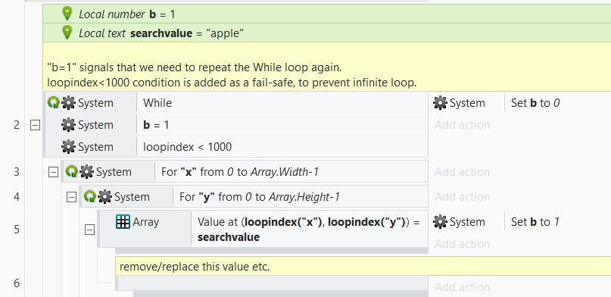This screenshot has height=297, width=611.
Task: Collapse event 3 For "x" loop
Action: 54,172
